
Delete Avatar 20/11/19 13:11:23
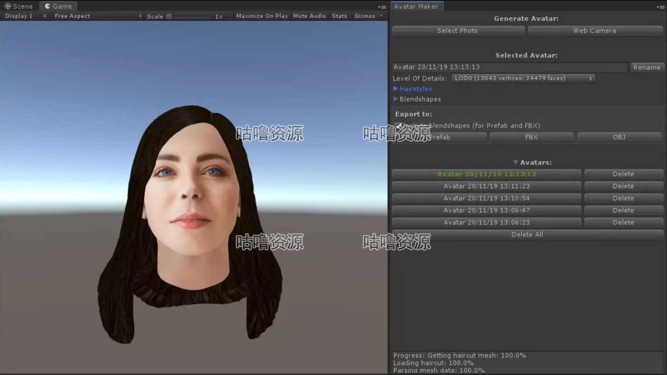[x=624, y=186]
